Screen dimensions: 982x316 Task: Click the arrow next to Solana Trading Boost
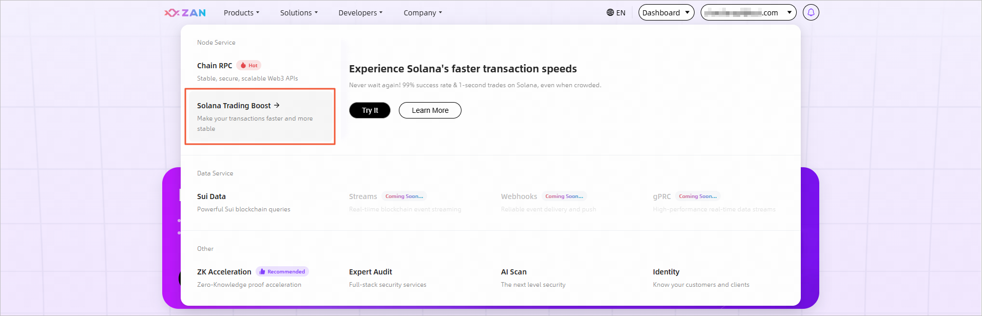[277, 105]
